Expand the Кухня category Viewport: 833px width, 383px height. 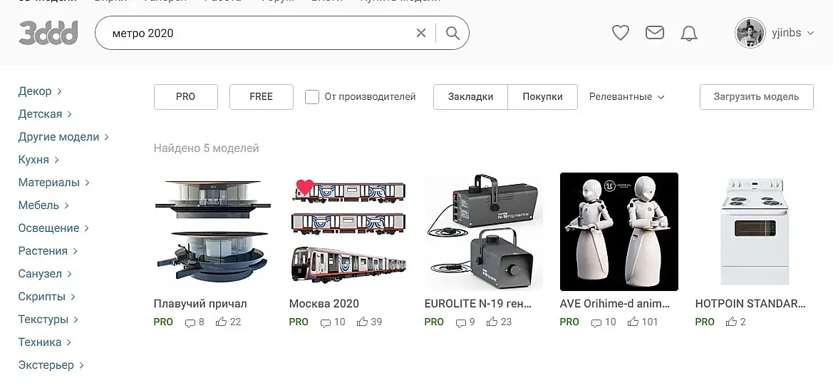[38, 160]
